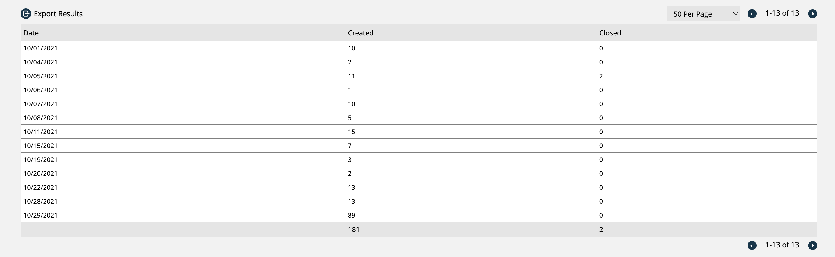Open the 50 Per Page dropdown

click(703, 14)
